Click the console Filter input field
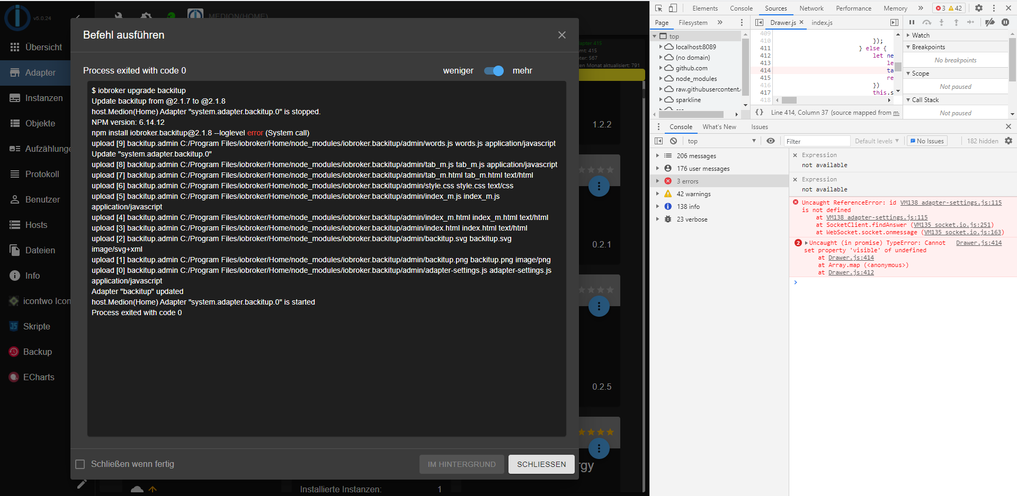The width and height of the screenshot is (1017, 496). [816, 141]
